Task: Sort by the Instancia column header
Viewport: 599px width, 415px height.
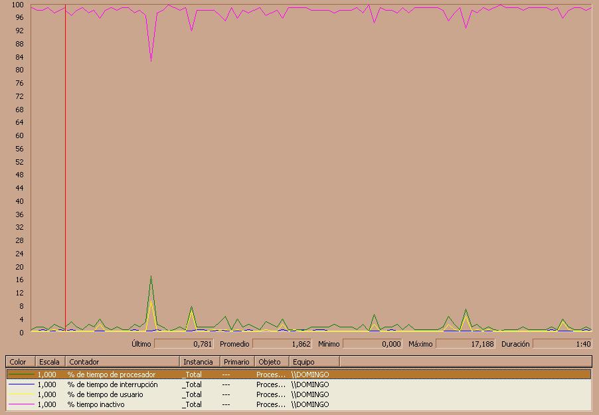Action: tap(199, 361)
